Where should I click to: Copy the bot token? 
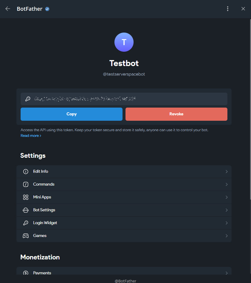click(71, 114)
